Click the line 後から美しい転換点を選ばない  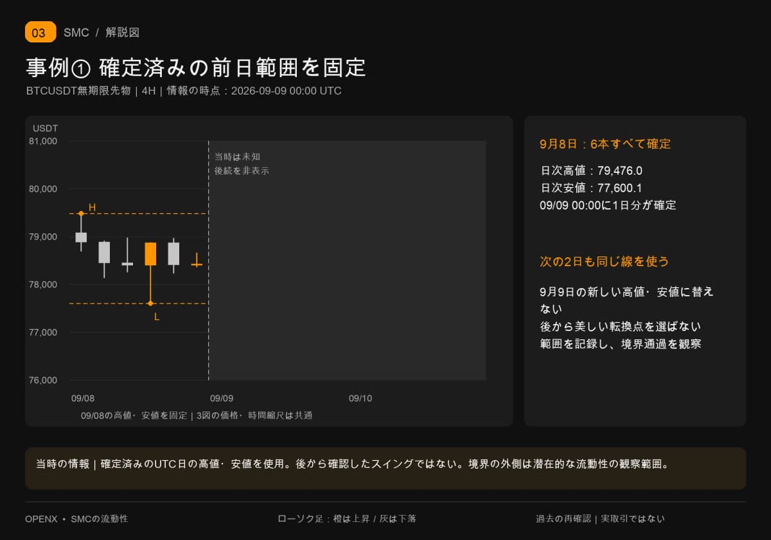pos(620,326)
